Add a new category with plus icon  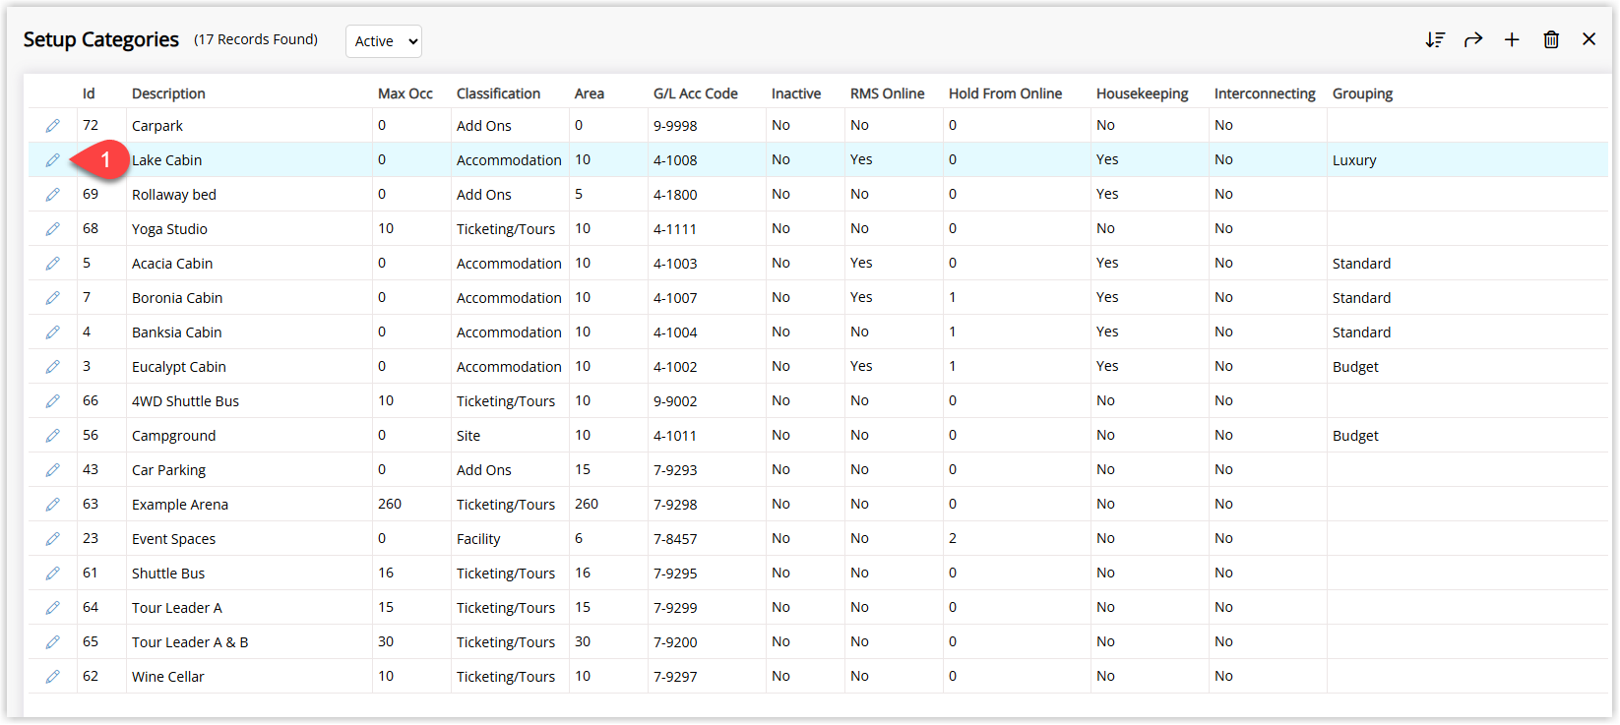click(x=1512, y=39)
